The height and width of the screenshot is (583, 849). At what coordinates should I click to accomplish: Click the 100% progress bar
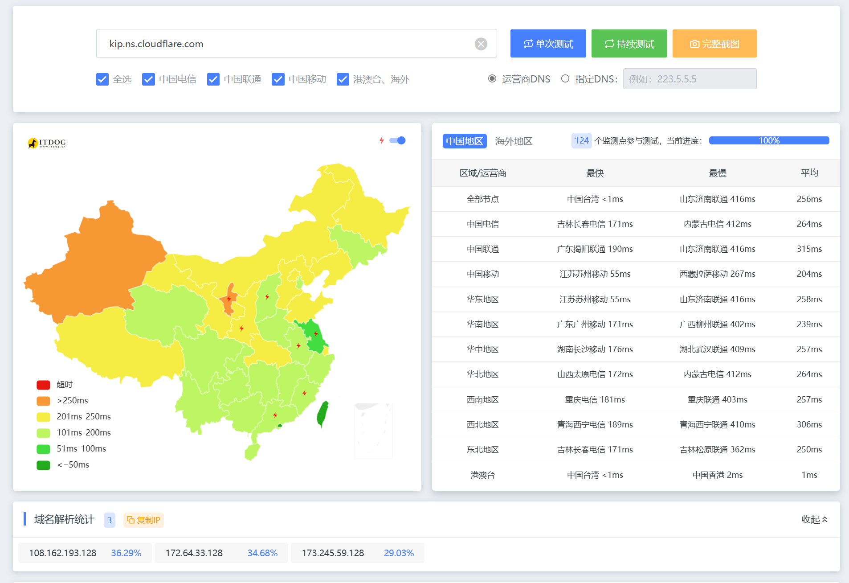[769, 141]
